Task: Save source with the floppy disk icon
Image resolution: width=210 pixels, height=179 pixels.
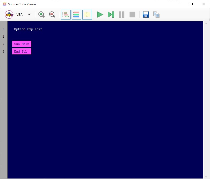Action: coord(146,15)
